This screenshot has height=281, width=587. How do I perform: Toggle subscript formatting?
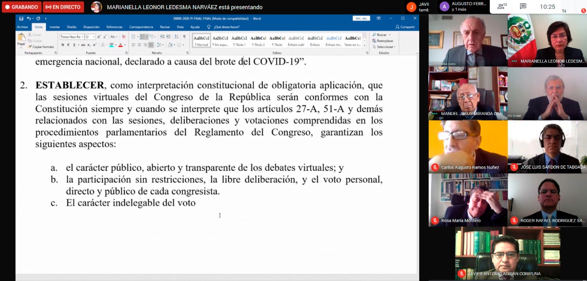click(x=89, y=45)
